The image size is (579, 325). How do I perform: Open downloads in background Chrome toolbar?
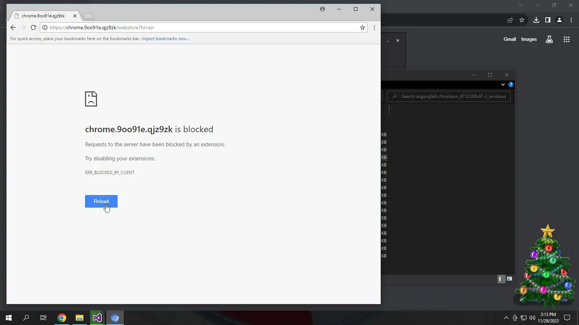tap(536, 20)
